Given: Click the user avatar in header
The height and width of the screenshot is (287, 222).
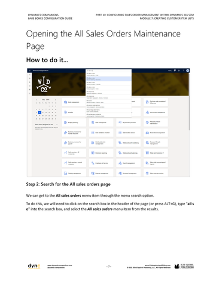Looking at the screenshot, I should pyautogui.click(x=187, y=71).
